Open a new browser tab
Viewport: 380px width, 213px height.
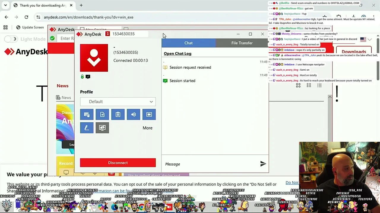[x=81, y=5]
